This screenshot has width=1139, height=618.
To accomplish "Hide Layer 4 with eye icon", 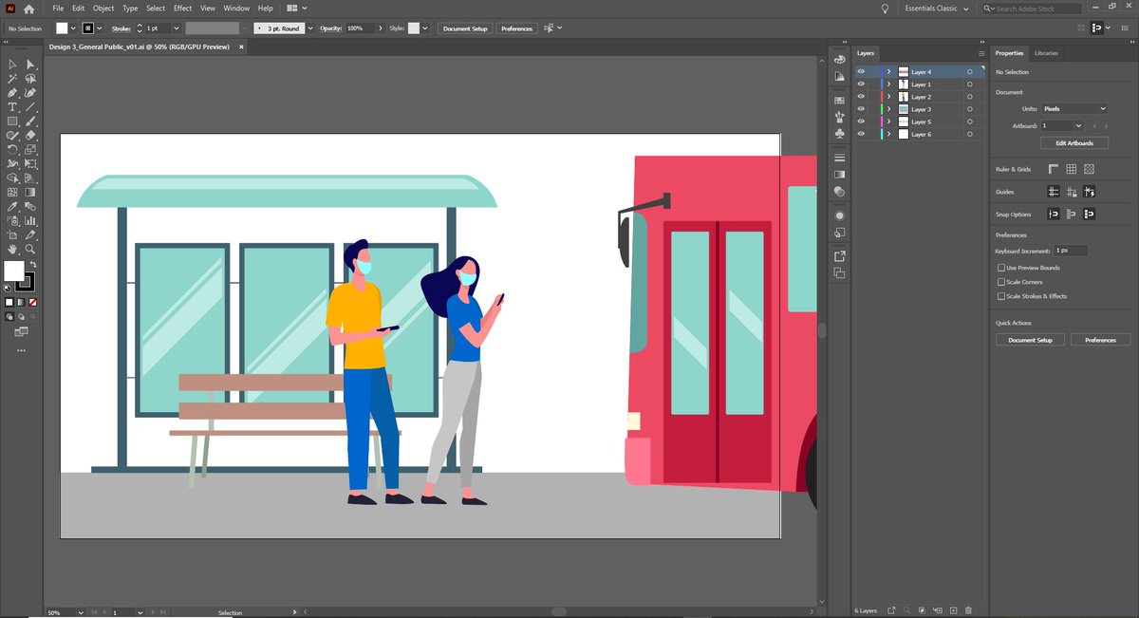I will [x=861, y=72].
